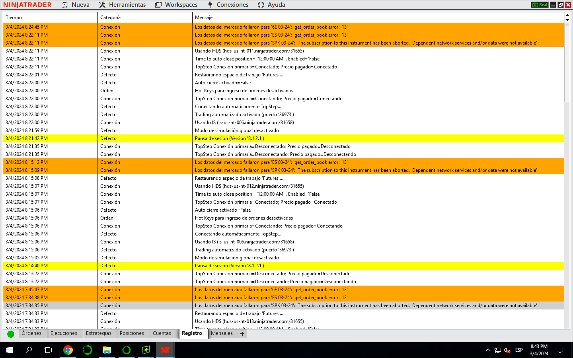Select 'Pausa de sesion' message at 8:14:40 PM
The width and height of the screenshot is (573, 358).
click(378, 266)
